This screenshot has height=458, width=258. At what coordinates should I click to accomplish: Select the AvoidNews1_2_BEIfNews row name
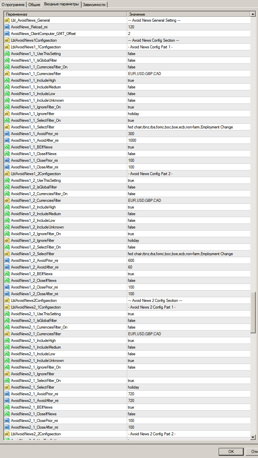(x=32, y=274)
